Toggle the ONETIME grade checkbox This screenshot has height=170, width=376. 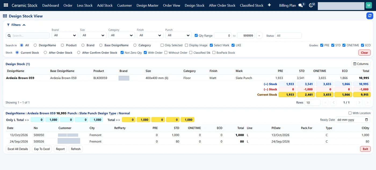pyautogui.click(x=344, y=45)
